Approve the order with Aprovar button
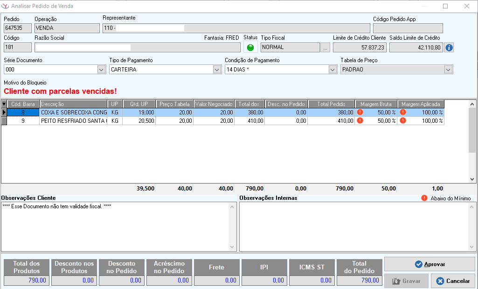The width and height of the screenshot is (478, 289). click(430, 264)
